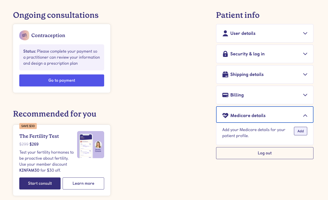Click the Contraception pill pack icon

[24, 35]
